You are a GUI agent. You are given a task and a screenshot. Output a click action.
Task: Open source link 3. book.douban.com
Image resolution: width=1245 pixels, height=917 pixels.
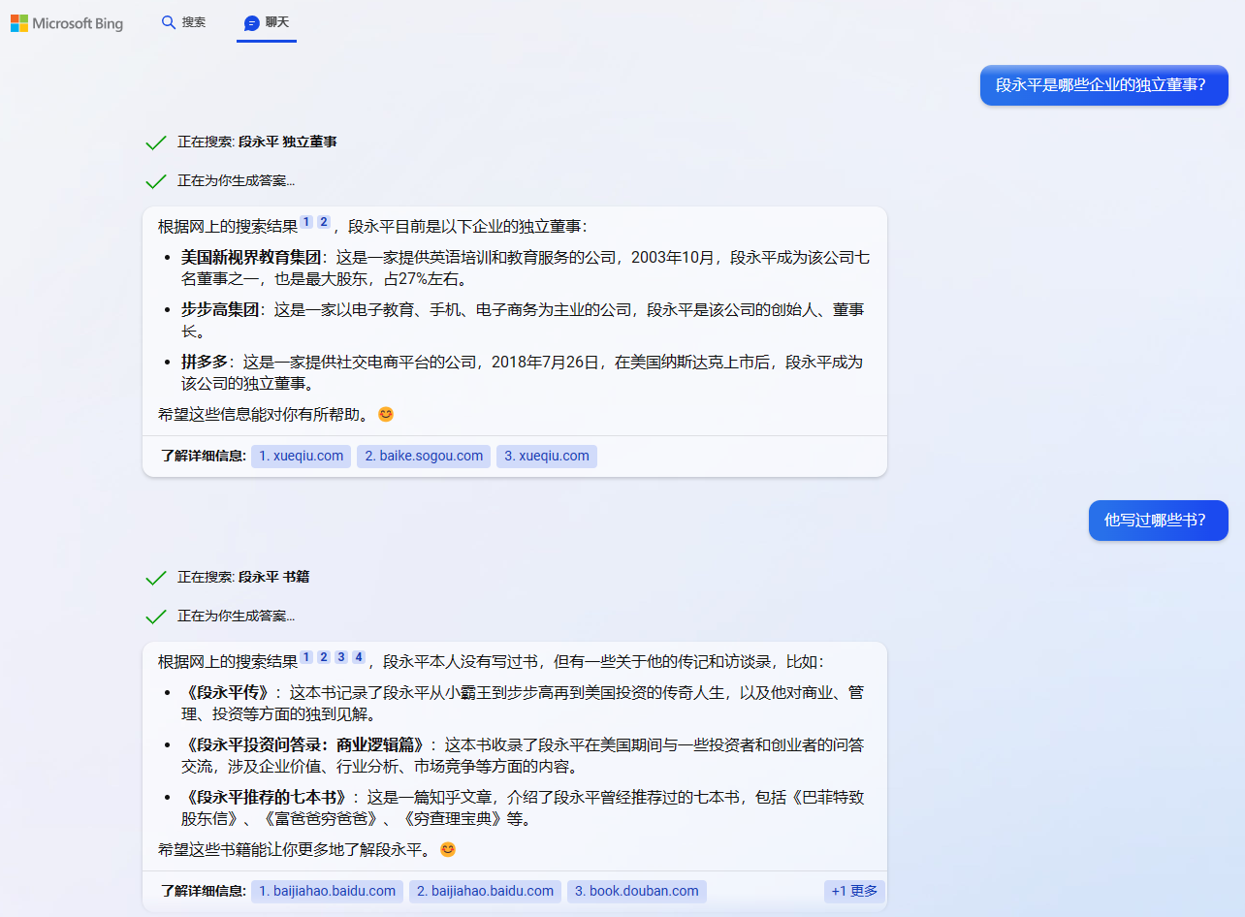(x=637, y=891)
